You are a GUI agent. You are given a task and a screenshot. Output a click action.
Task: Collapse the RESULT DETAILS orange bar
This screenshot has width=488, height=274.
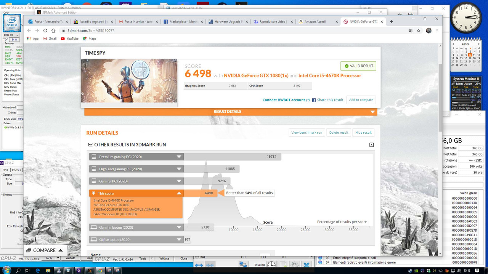(x=231, y=112)
